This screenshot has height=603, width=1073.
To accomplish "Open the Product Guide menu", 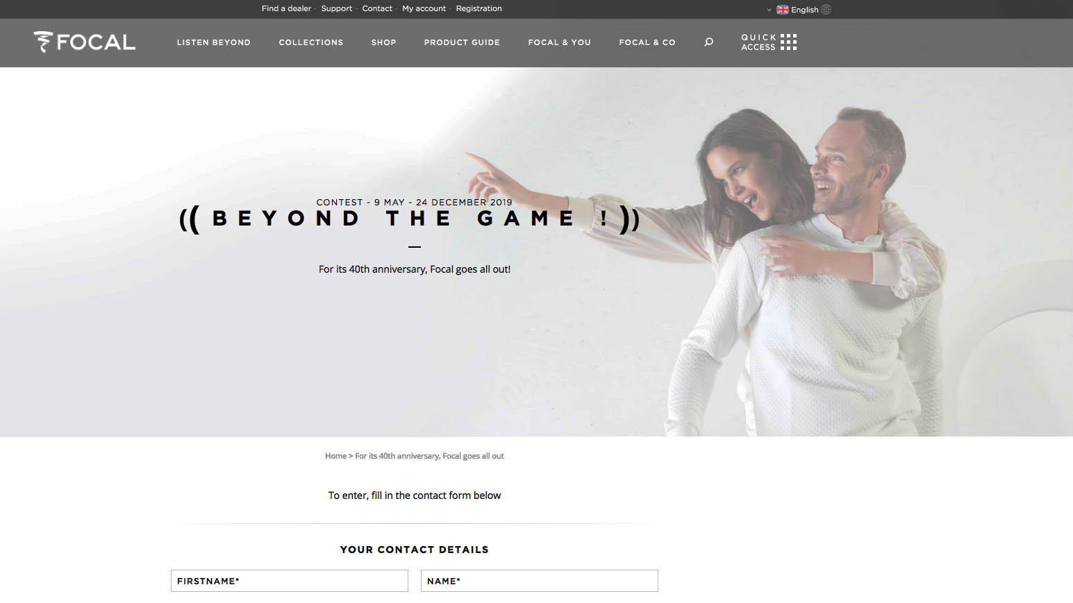I will [x=462, y=42].
